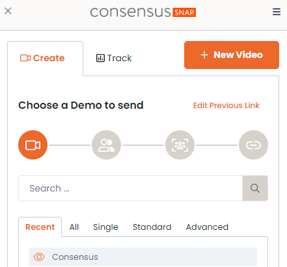Show the All demos tab
287x267 pixels.
74,227
